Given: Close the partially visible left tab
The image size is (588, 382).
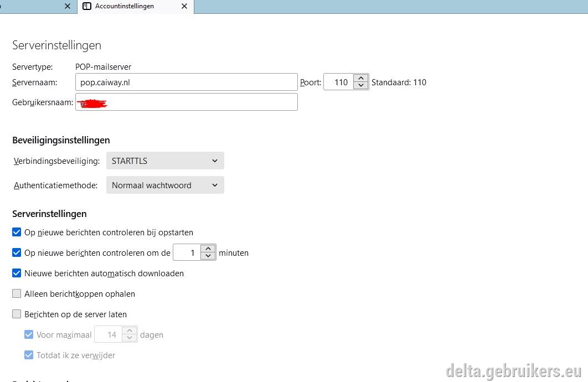Looking at the screenshot, I should pos(68,6).
